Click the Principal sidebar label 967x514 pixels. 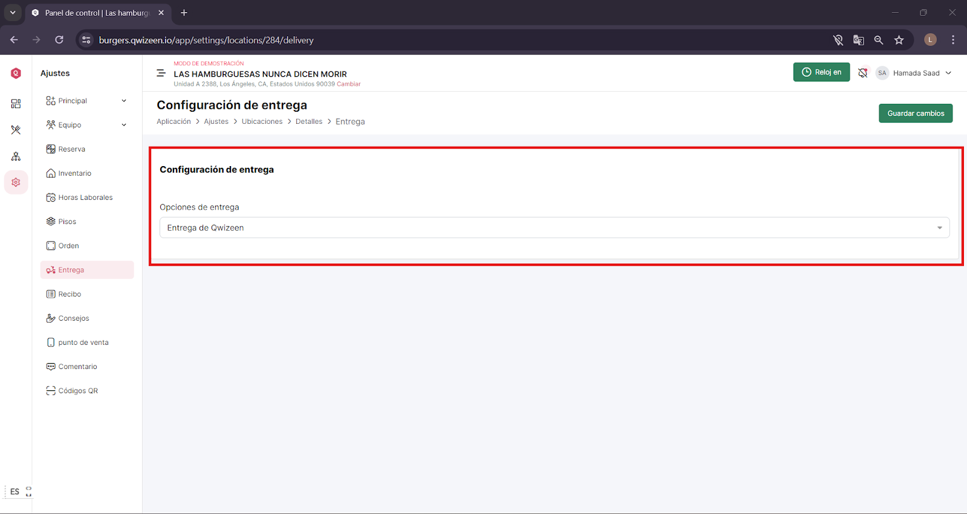[x=73, y=101]
